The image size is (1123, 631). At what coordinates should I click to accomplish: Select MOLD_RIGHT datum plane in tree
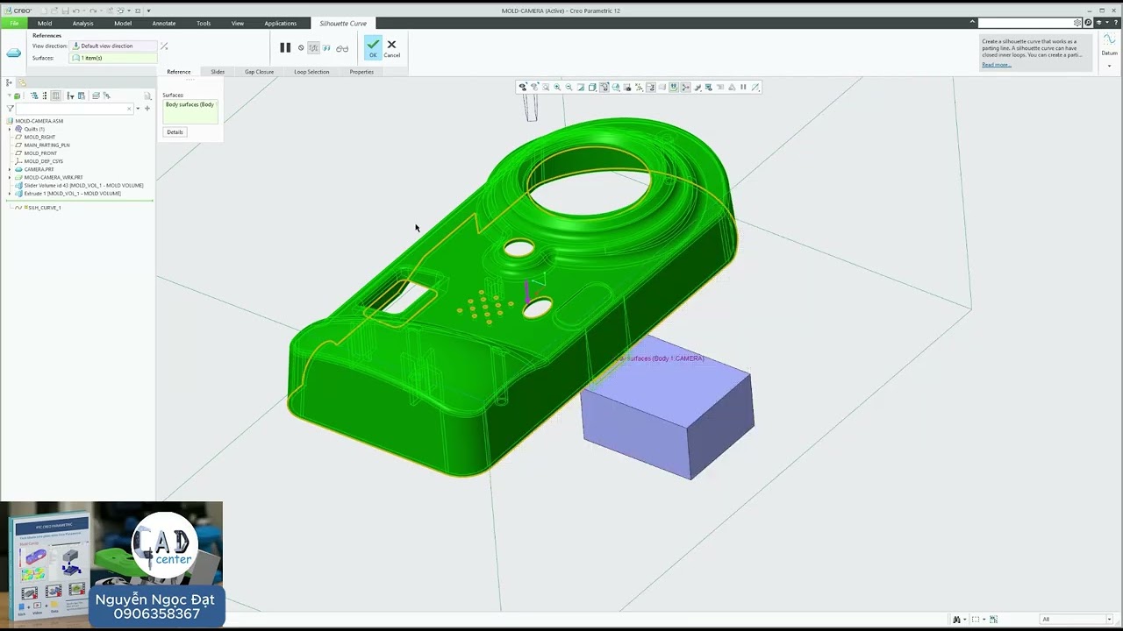click(x=39, y=137)
